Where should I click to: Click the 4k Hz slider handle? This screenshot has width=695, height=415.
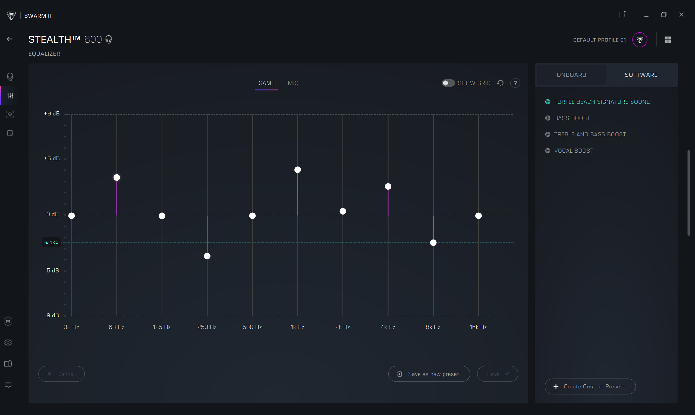pyautogui.click(x=388, y=187)
